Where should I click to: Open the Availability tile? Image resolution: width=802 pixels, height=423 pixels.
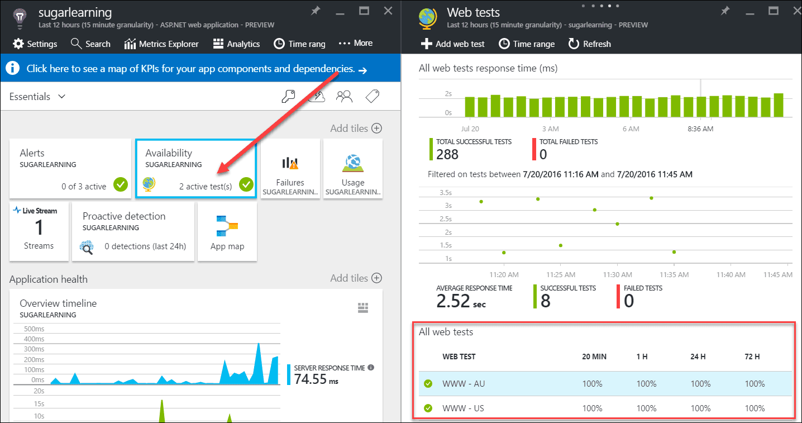click(196, 169)
